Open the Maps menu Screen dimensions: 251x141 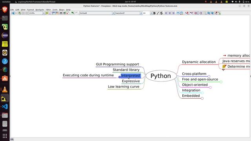(62, 10)
